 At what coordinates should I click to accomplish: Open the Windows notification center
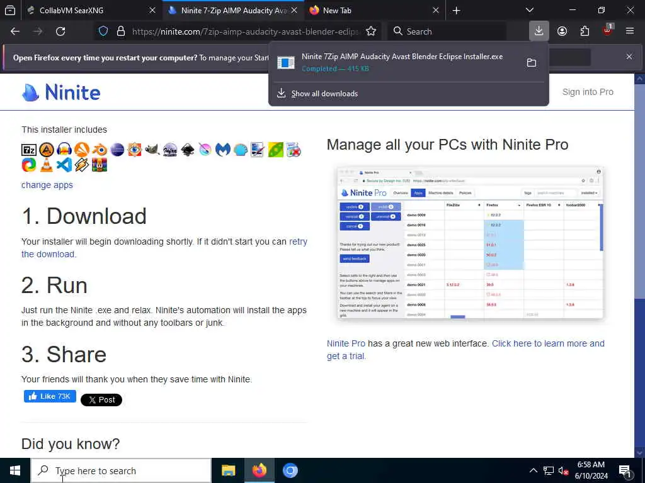(625, 470)
